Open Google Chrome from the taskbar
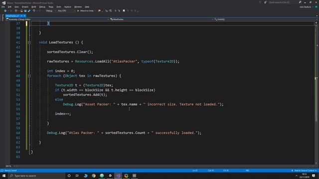The image size is (319, 179). (x=94, y=176)
